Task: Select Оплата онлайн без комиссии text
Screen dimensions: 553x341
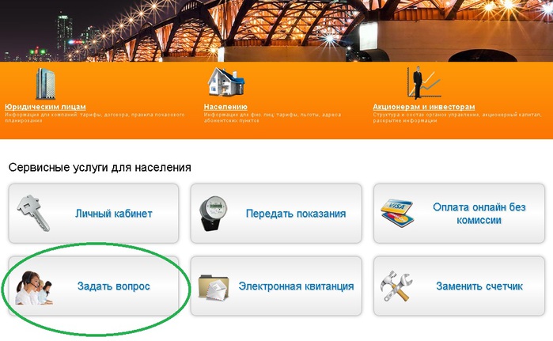Action: click(479, 214)
